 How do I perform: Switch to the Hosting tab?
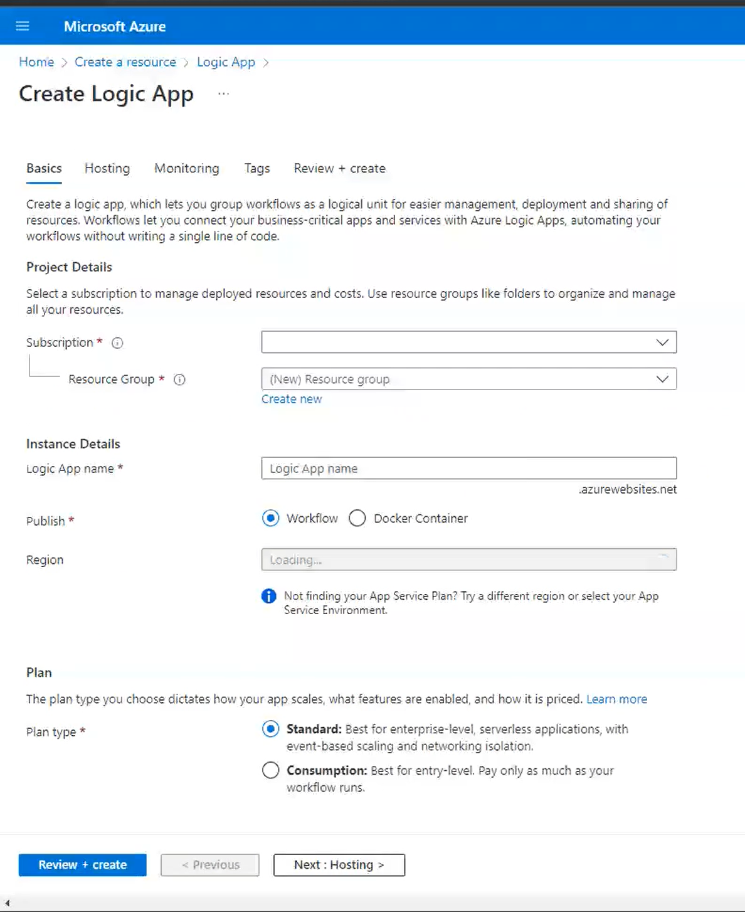(x=107, y=168)
